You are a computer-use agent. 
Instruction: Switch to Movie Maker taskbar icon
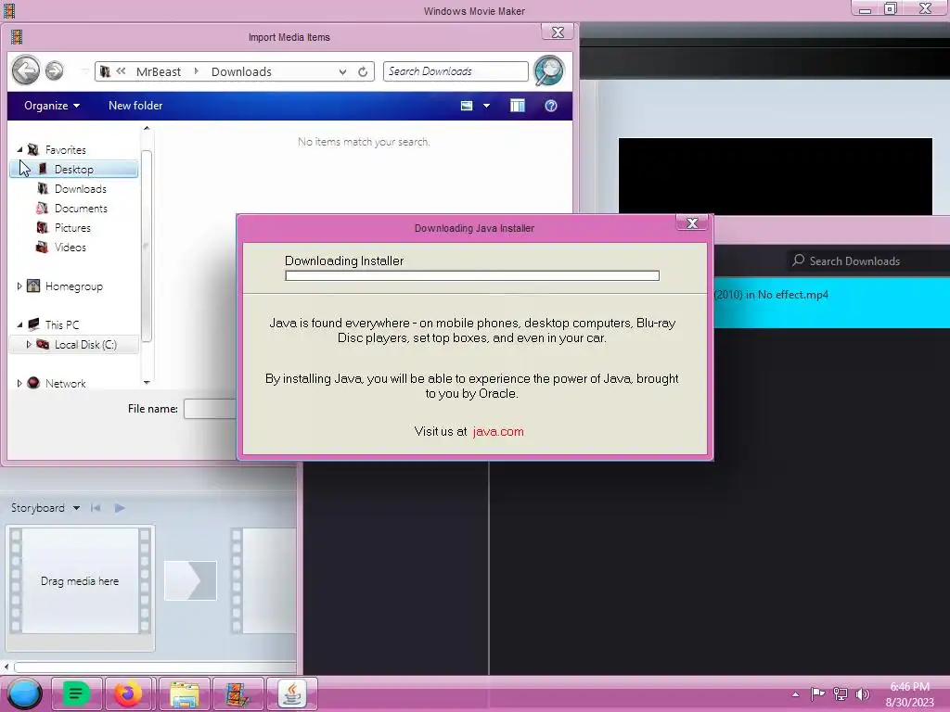[237, 693]
